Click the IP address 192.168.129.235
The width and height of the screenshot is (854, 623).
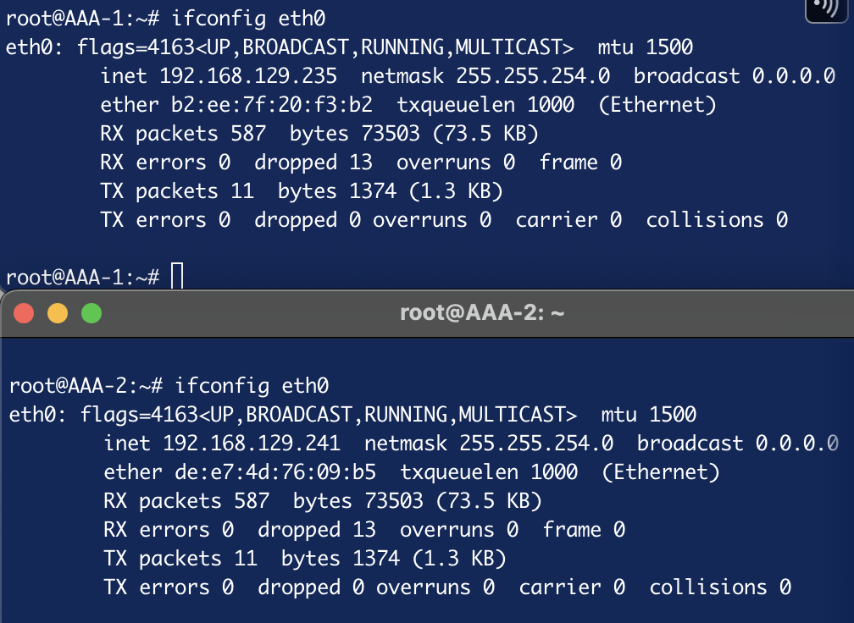[247, 76]
